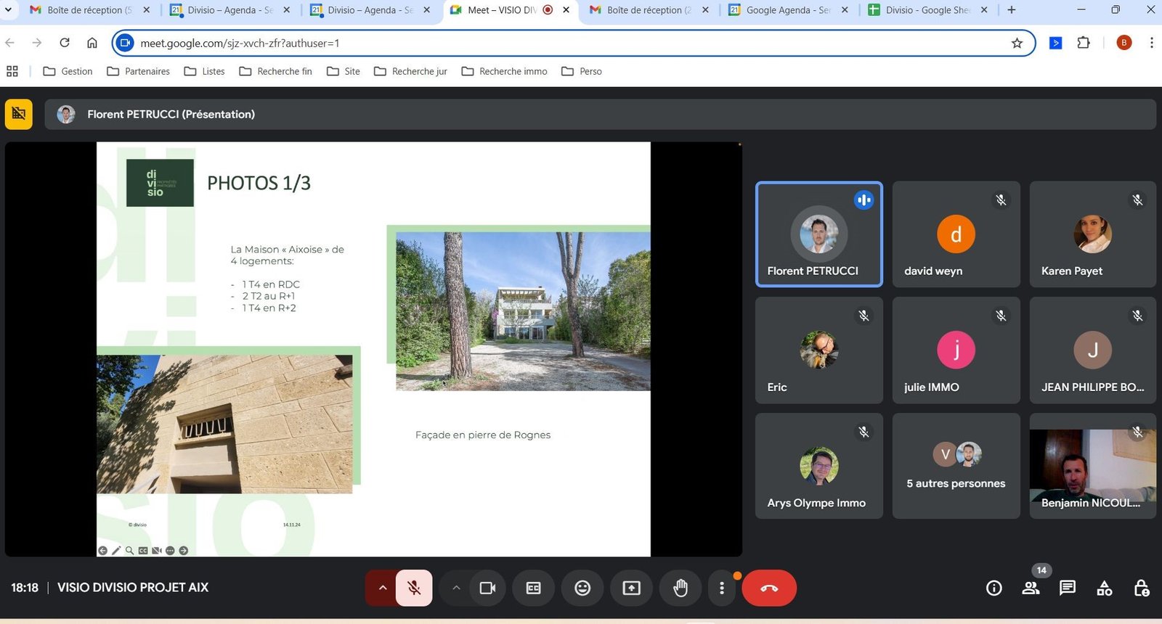Open Chrome profile avatar B
The image size is (1162, 624).
point(1124,43)
